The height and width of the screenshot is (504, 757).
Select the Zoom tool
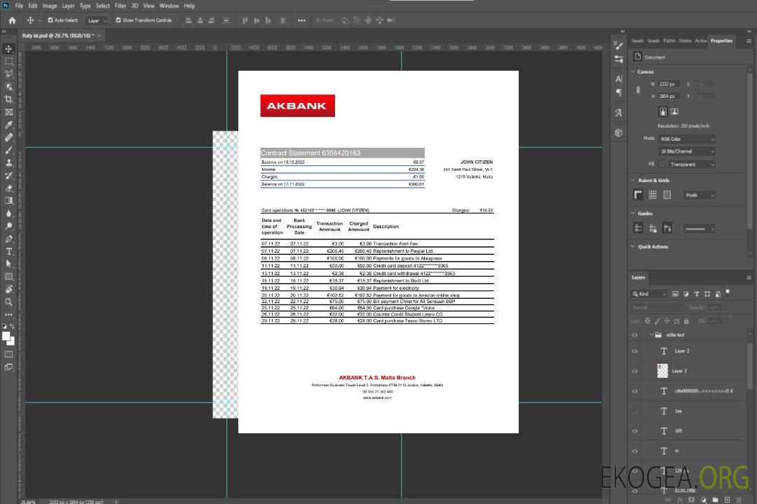pyautogui.click(x=8, y=302)
